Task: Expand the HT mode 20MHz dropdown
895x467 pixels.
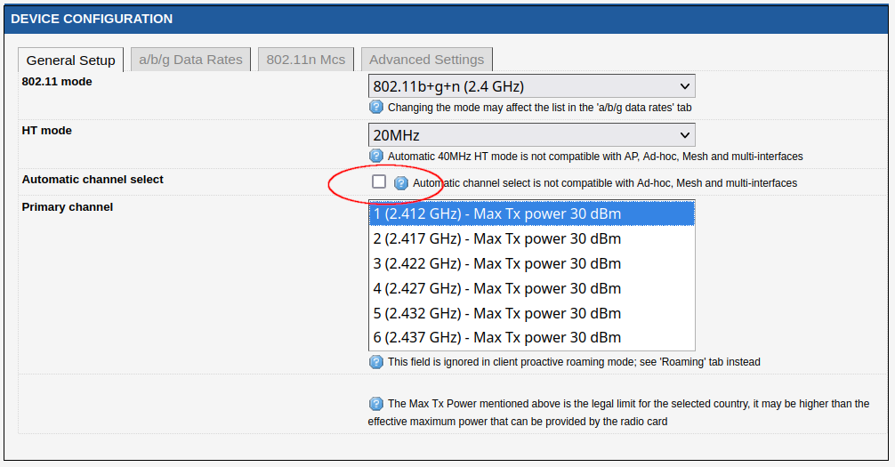Action: pos(531,135)
